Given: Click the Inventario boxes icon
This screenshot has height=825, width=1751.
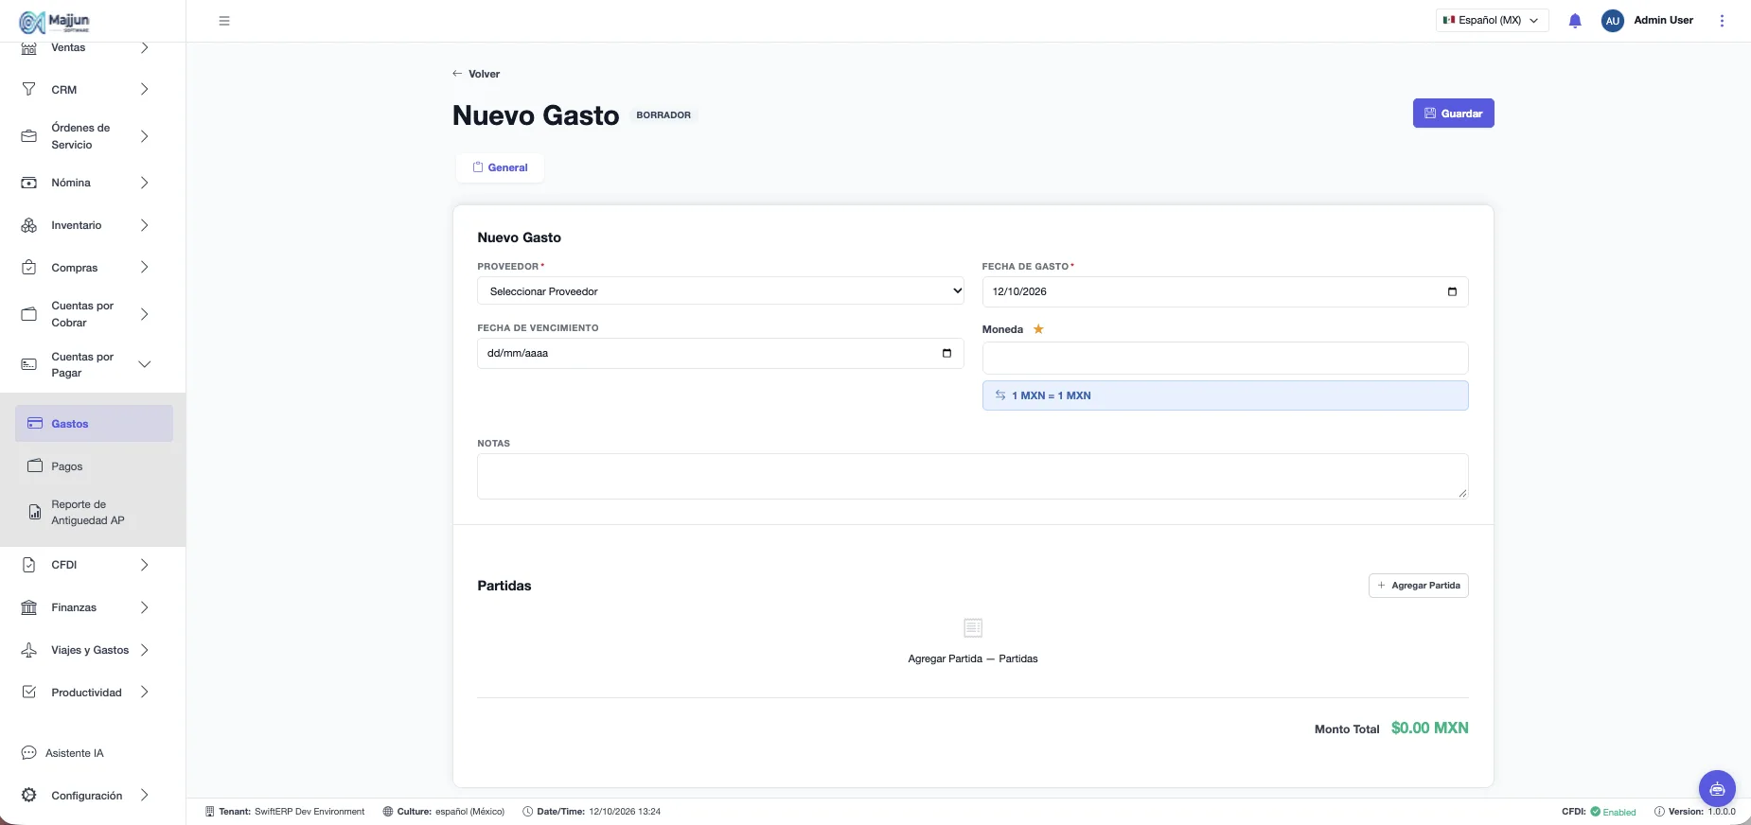Looking at the screenshot, I should [29, 225].
